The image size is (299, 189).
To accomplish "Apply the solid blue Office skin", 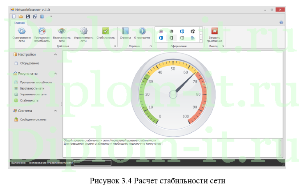I will pos(161,38).
